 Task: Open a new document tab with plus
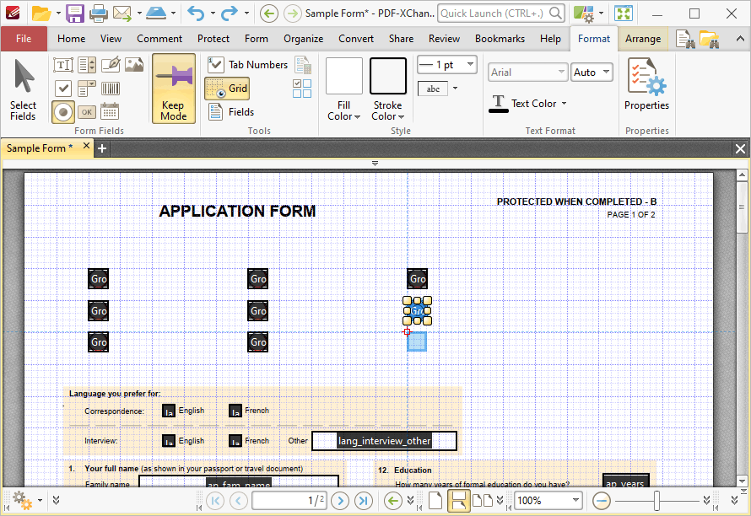pyautogui.click(x=102, y=148)
